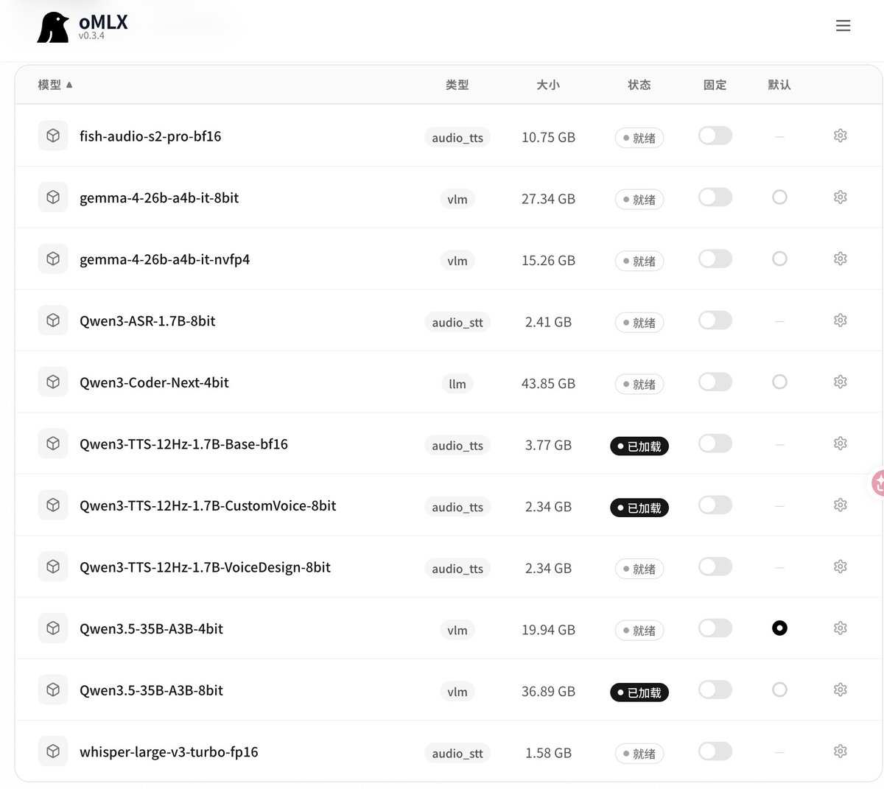The width and height of the screenshot is (884, 789).
Task: Open settings gear for Qwen3.5-35B-A3B-8bit
Action: tap(840, 690)
